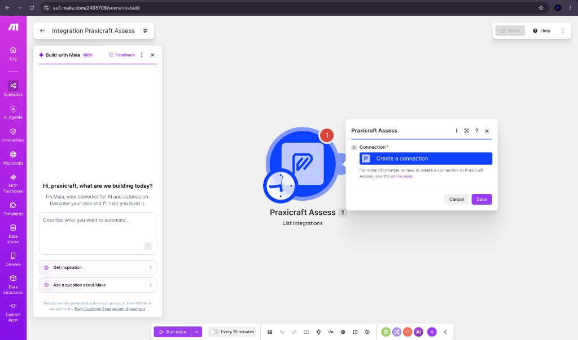
Task: Go to Org in the sidebar
Action: [14, 54]
